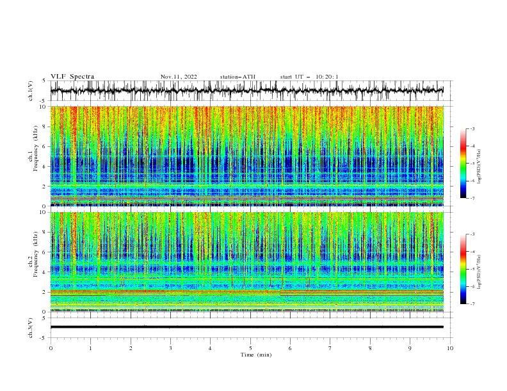Screen dimensions: 507x391
Task: Select the ch.2 'Frequency (kHz)' axis label
Action: tap(36, 254)
